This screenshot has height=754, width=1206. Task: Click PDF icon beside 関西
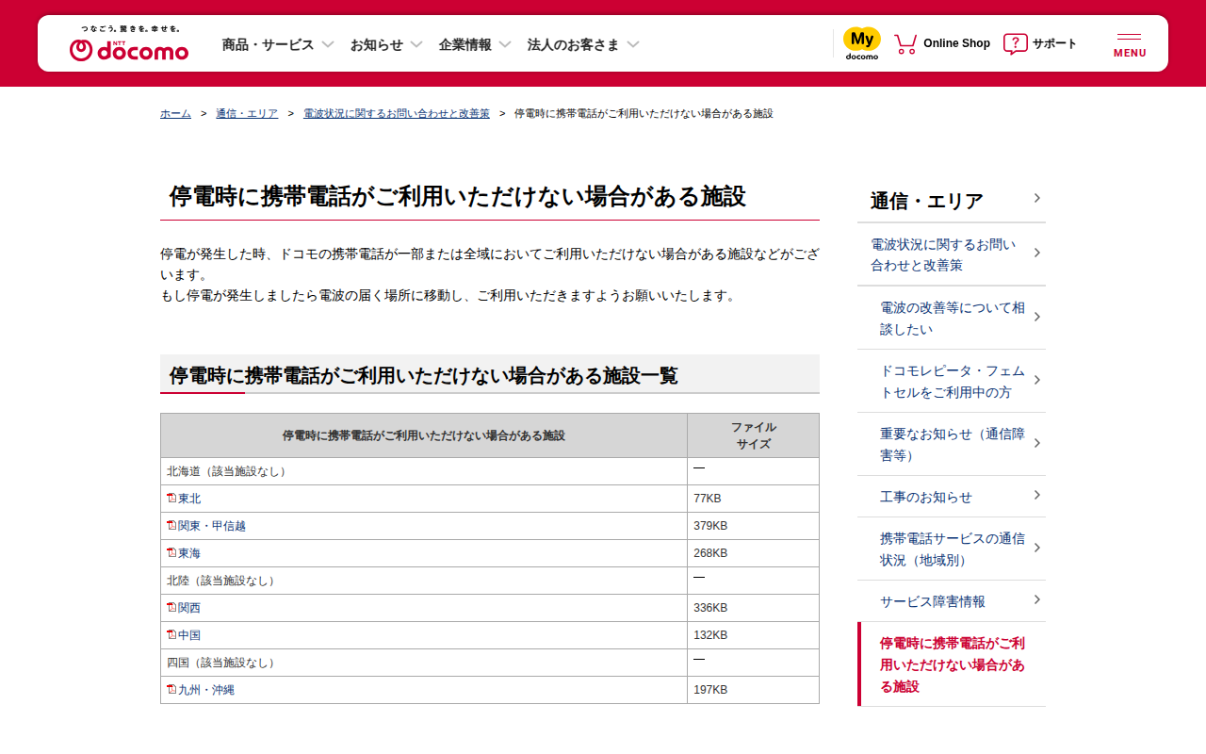point(171,607)
